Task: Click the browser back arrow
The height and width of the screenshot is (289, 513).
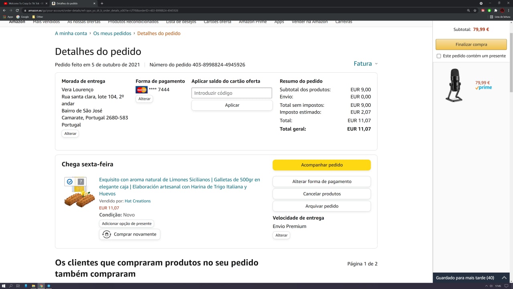Action: click(x=4, y=10)
